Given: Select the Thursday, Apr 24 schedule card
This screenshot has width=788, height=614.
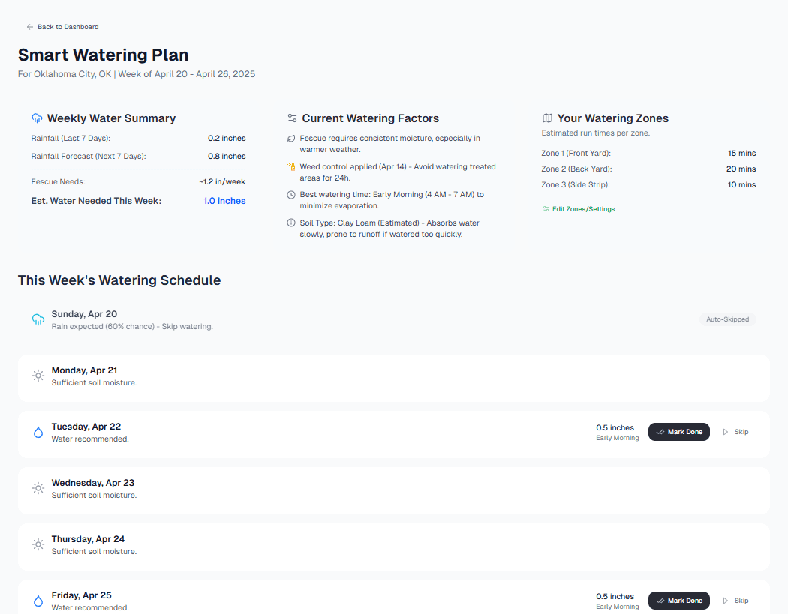Looking at the screenshot, I should click(x=394, y=547).
